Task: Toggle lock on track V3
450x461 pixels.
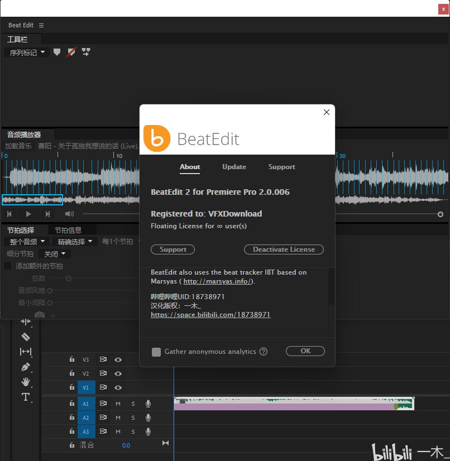Action: click(x=72, y=359)
